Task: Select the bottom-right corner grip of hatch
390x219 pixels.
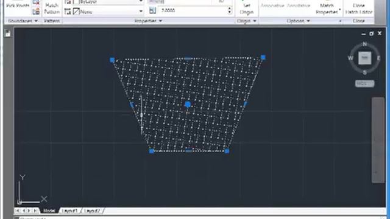Action: (227, 151)
